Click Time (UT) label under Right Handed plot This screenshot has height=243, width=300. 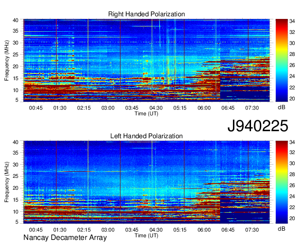click(146, 114)
